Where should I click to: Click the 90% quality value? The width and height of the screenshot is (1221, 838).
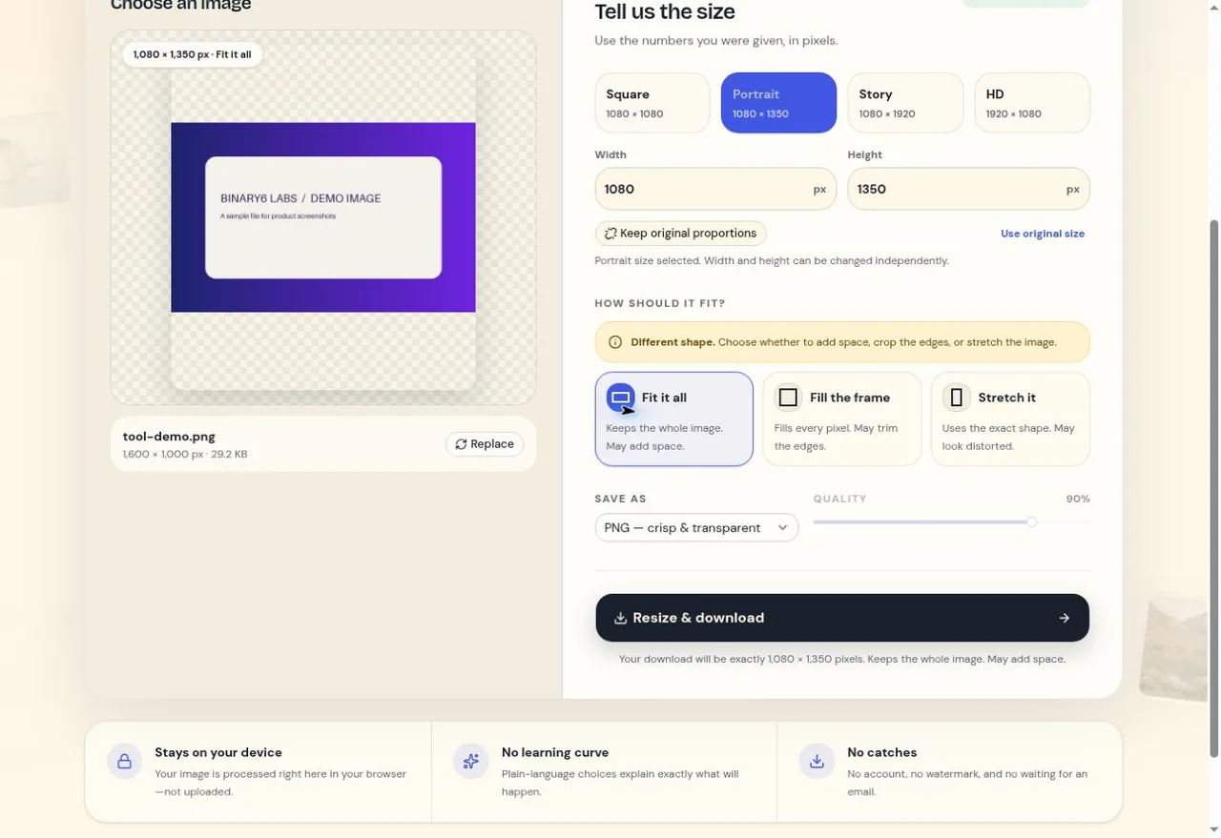tap(1078, 499)
